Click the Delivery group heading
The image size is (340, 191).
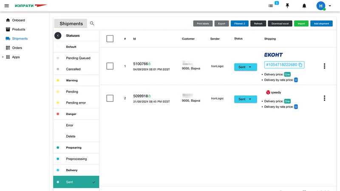click(x=72, y=170)
